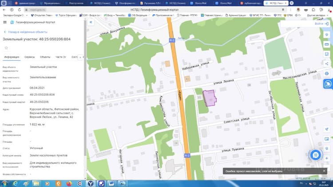
Task: Switch to the Объекты tab
Action: tap(45, 57)
